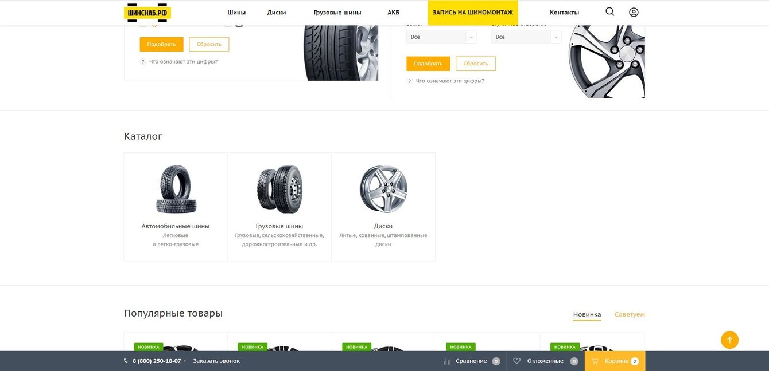
Task: Select ЗАПИСЬ НА ШИНОМОНТАЖ in header
Action: tap(473, 13)
